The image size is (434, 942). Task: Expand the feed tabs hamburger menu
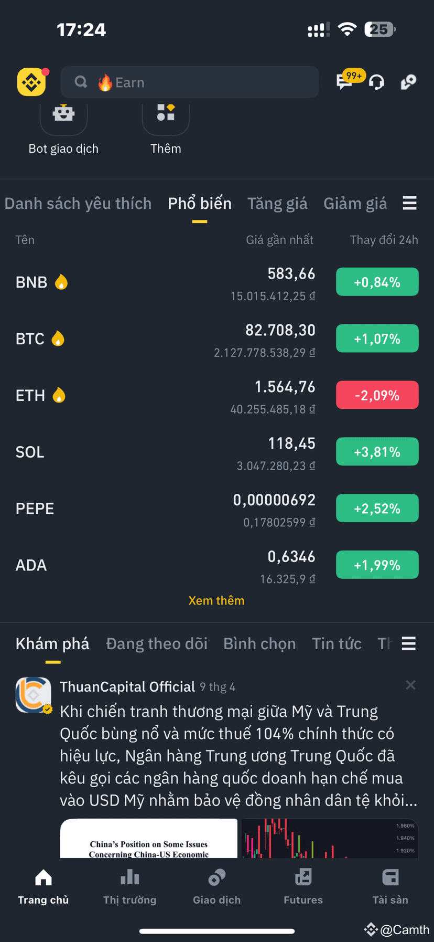tap(409, 643)
